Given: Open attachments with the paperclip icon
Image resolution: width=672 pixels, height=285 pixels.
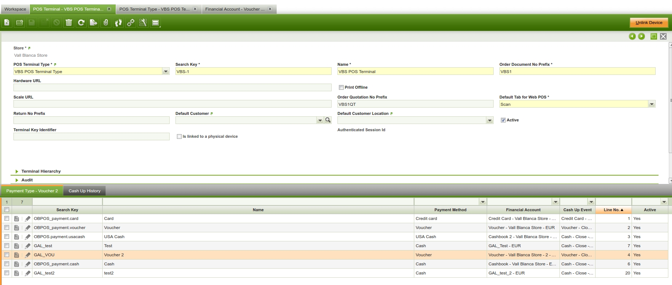Looking at the screenshot, I should 106,23.
